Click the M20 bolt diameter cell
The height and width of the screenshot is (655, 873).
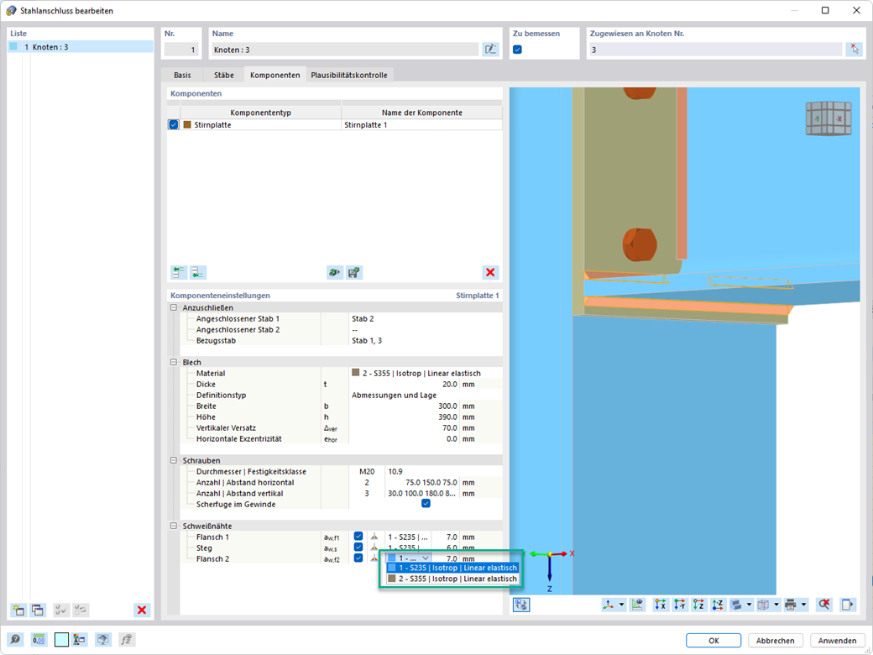click(367, 471)
